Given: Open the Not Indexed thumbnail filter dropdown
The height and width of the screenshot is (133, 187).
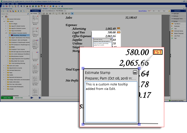Looking at the screenshot, I should click(39, 13).
